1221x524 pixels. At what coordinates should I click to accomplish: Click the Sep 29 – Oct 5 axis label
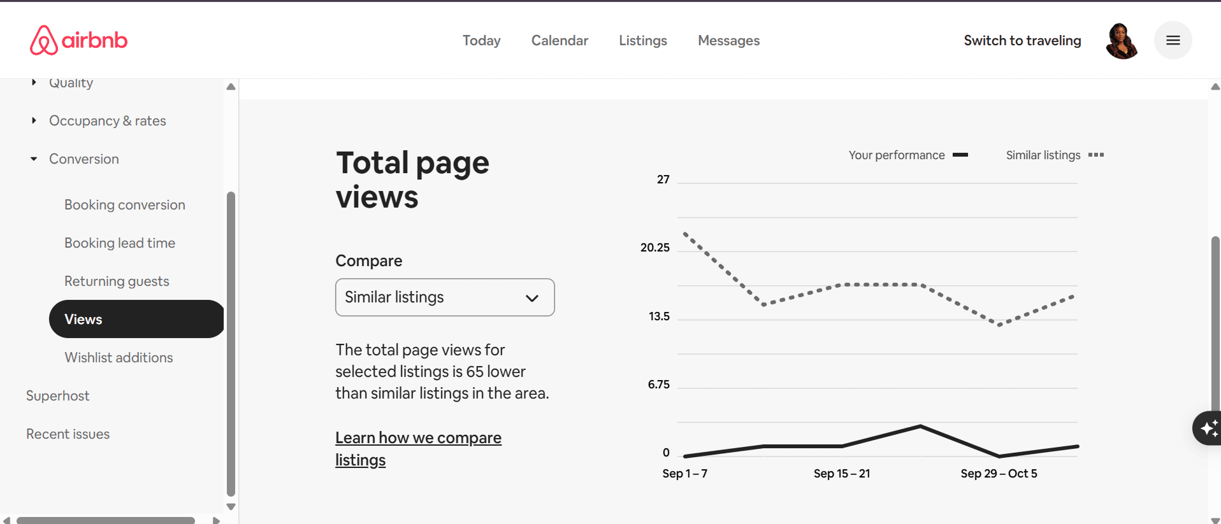(x=999, y=473)
